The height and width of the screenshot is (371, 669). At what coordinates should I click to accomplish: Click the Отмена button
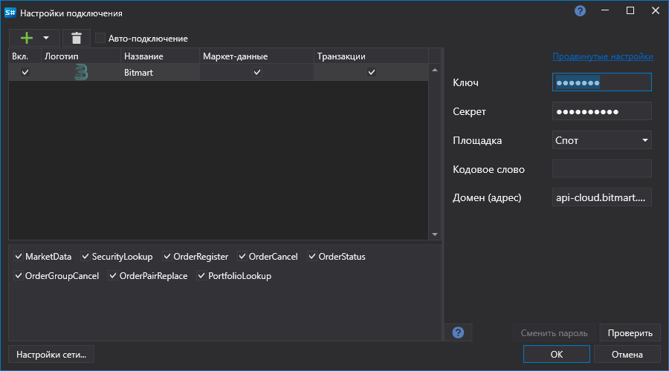pos(627,355)
